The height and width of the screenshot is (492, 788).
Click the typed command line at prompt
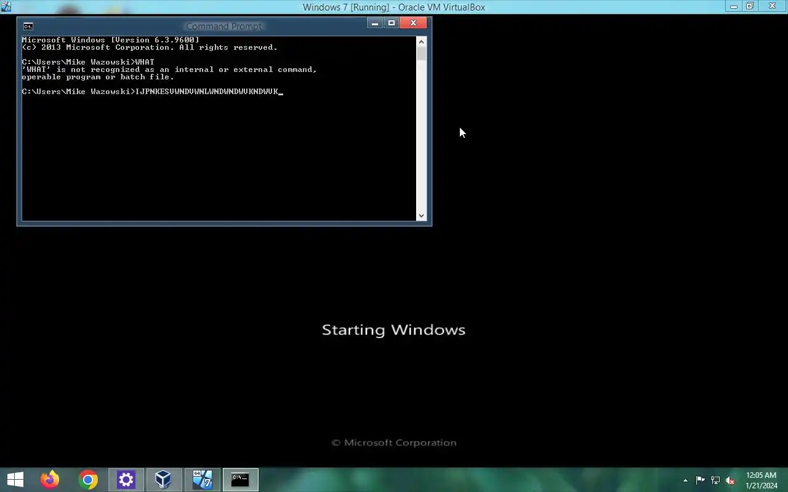[x=152, y=92]
